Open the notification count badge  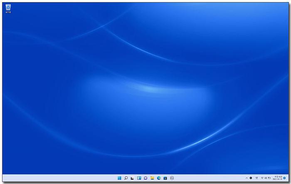[284, 178]
